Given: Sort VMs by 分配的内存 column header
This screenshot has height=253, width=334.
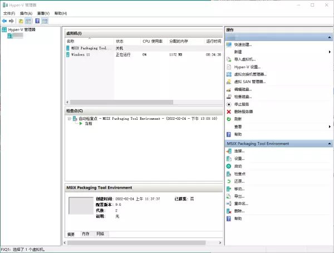Looking at the screenshot, I should pos(186,41).
